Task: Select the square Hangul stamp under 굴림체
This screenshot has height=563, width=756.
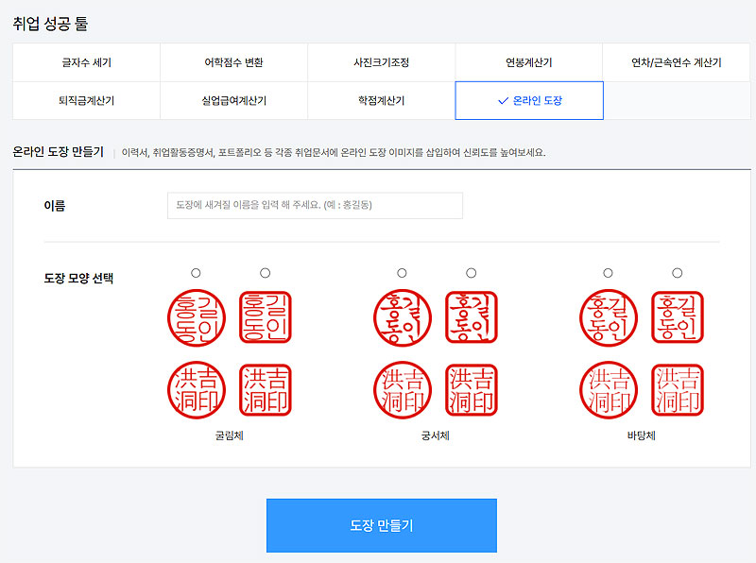Action: coord(266,314)
